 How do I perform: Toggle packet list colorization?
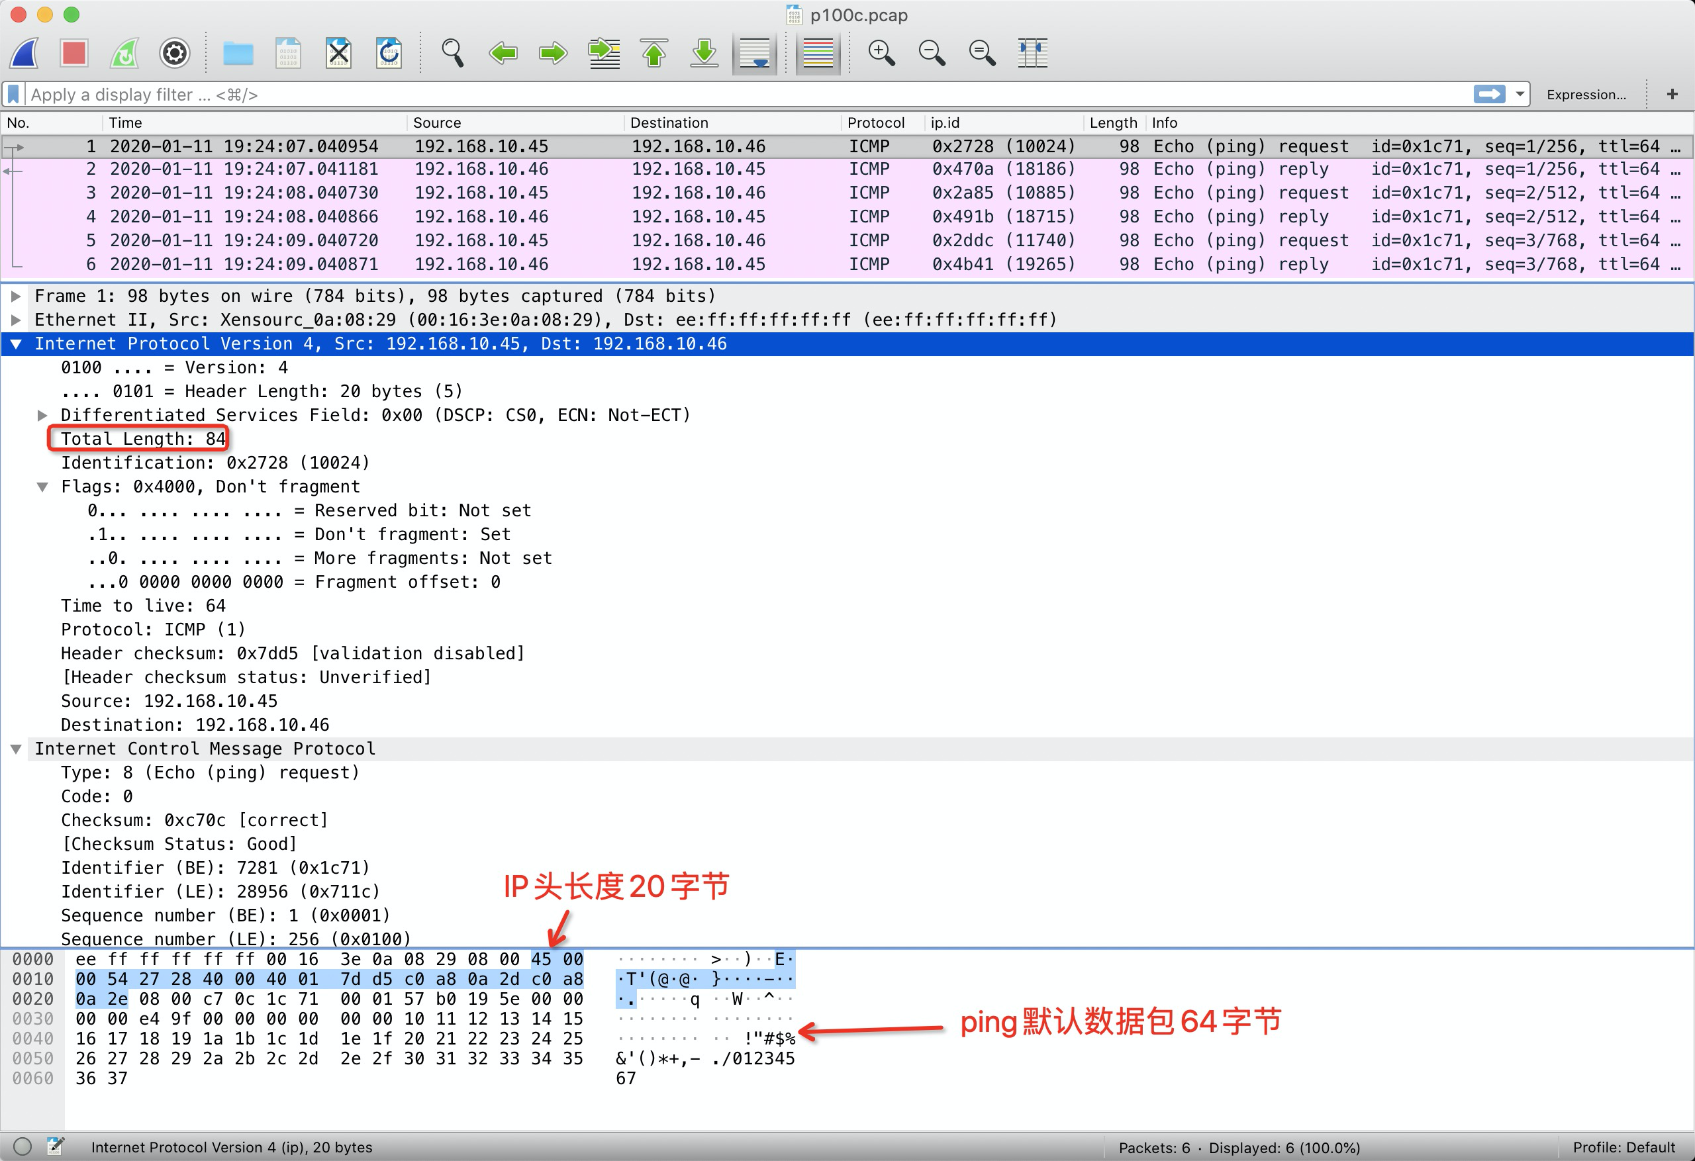817,52
